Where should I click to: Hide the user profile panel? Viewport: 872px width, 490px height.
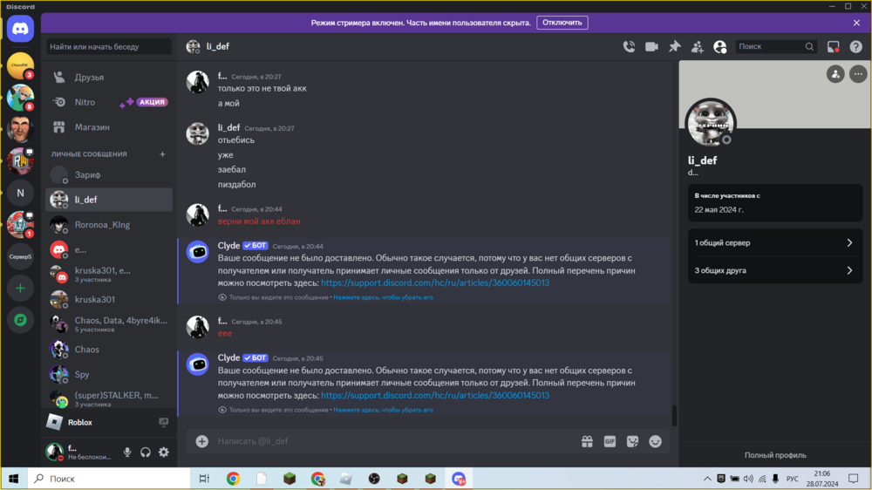[720, 47]
